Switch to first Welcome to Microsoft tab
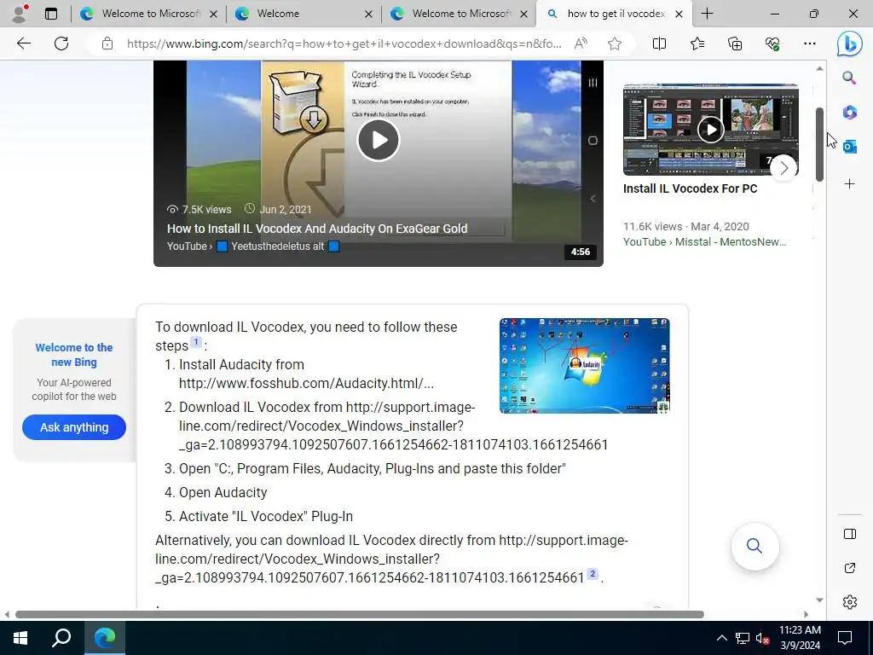This screenshot has width=873, height=655. (150, 14)
